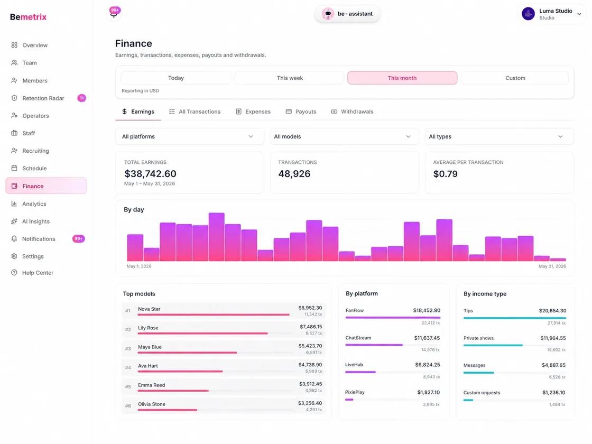Switch to the Withdrawals tab

tap(352, 112)
